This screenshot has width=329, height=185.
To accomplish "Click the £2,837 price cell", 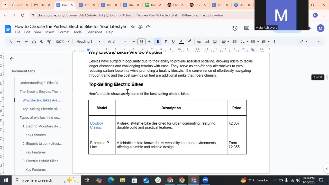I will coord(237,125).
